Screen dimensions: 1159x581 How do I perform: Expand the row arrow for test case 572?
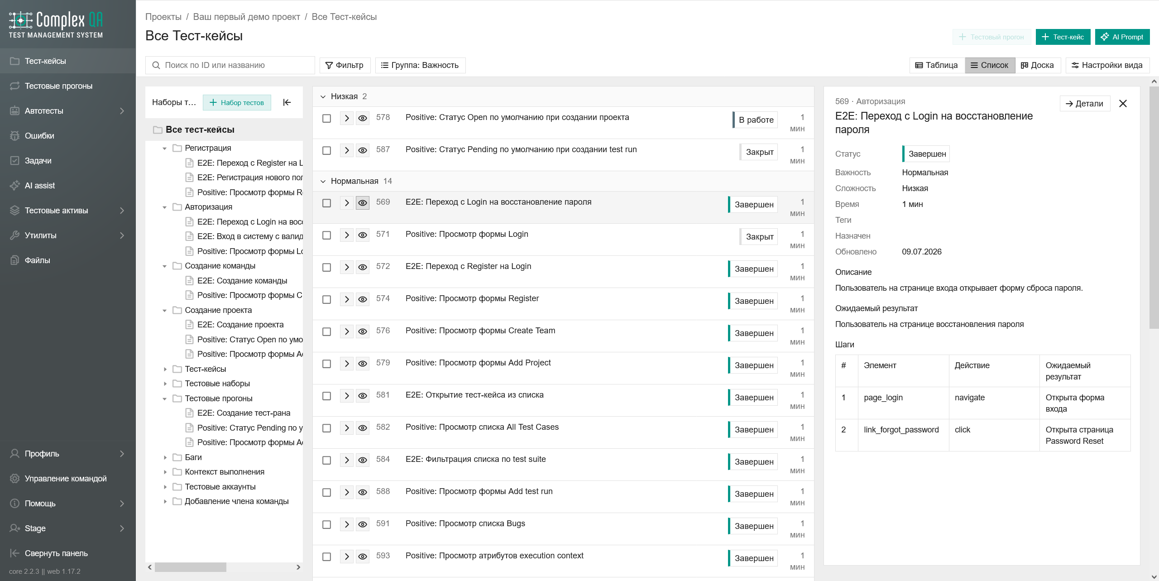coord(347,267)
